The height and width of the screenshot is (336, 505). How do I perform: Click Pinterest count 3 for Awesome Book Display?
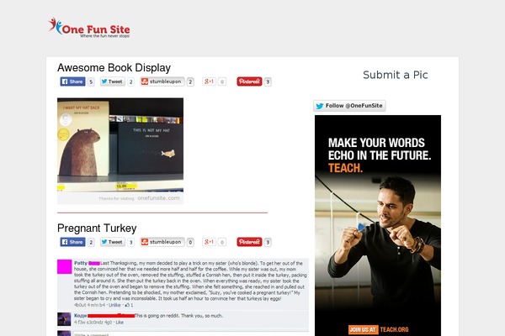tap(268, 82)
